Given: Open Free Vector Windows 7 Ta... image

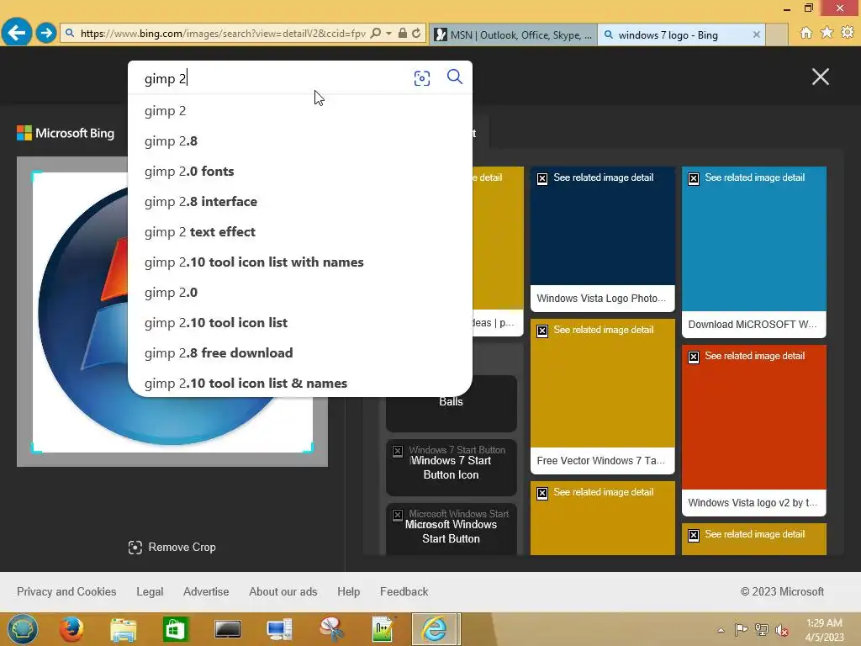Looking at the screenshot, I should coord(602,396).
